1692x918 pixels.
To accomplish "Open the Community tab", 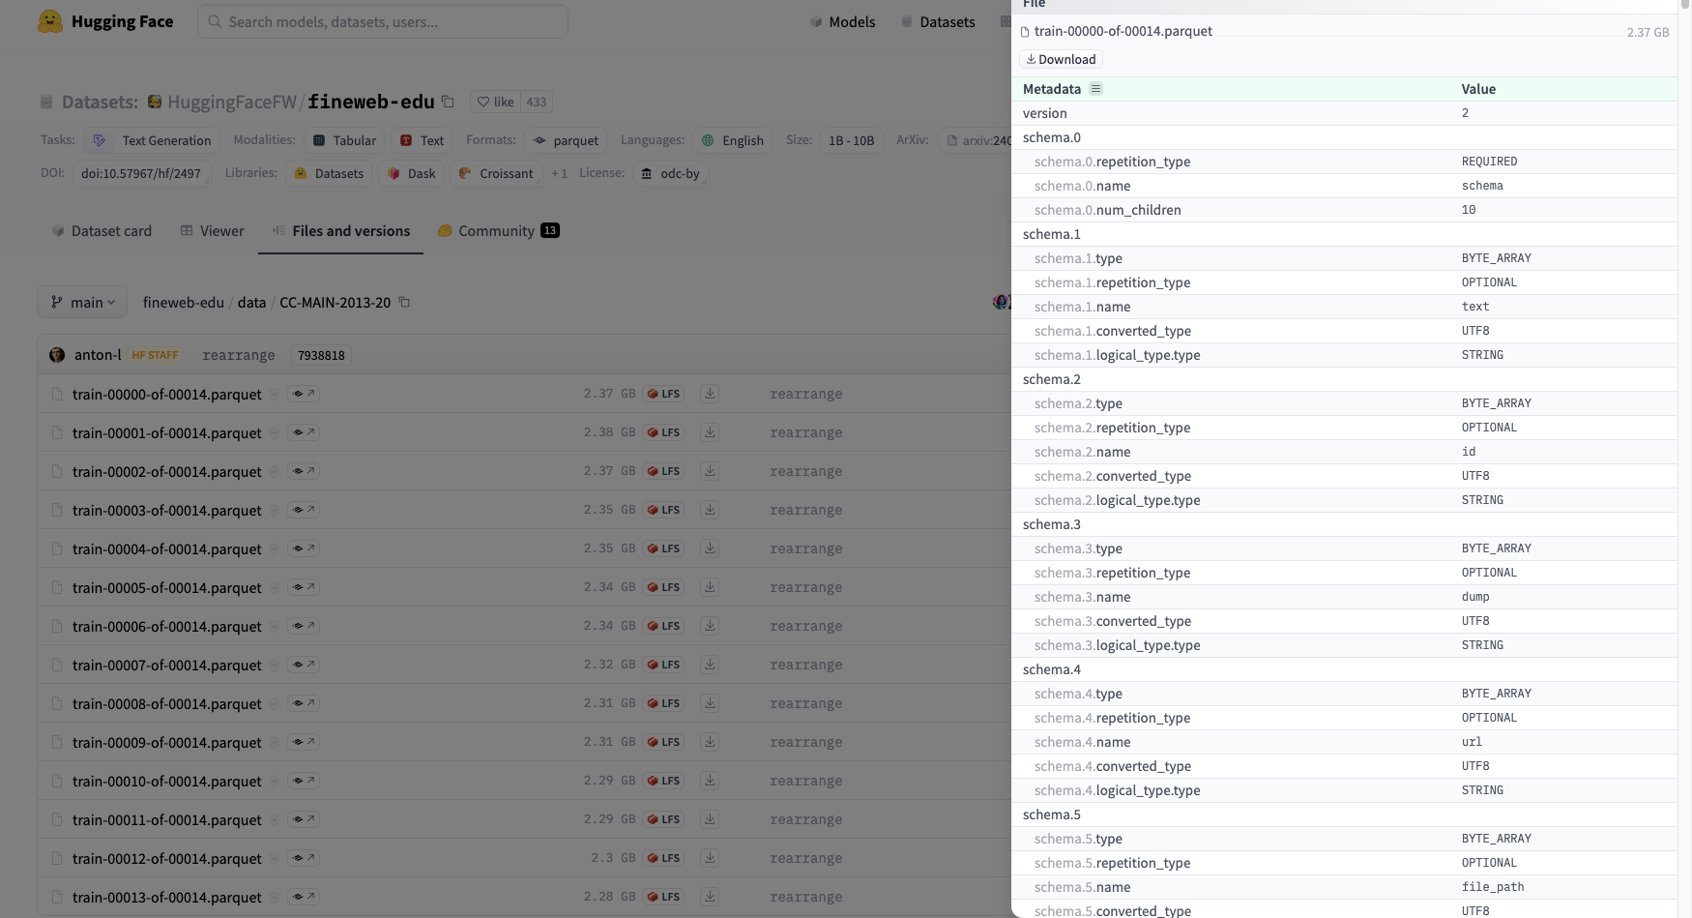I will (498, 231).
